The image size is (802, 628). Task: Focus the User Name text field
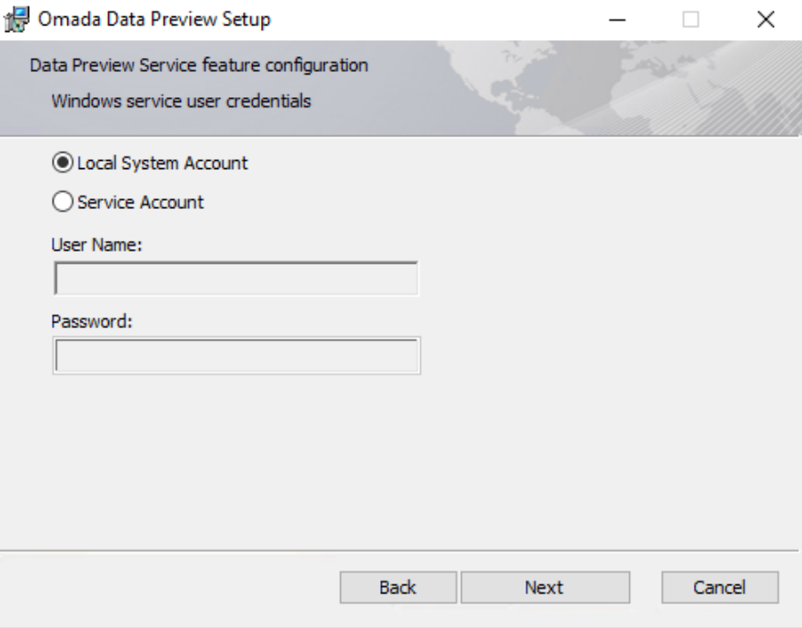click(236, 278)
